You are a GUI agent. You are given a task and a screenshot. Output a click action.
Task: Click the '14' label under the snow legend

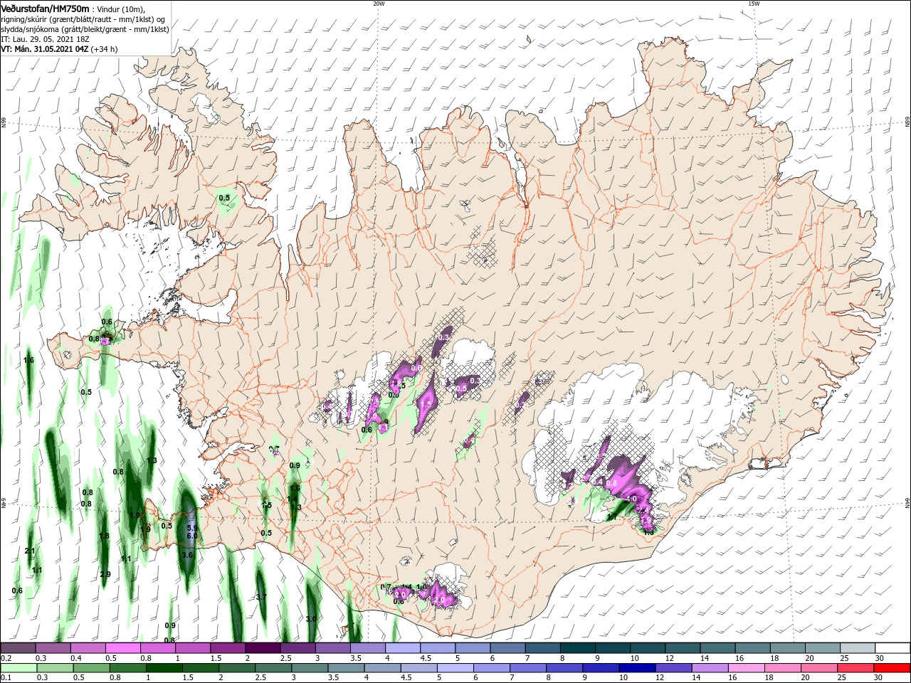click(705, 658)
